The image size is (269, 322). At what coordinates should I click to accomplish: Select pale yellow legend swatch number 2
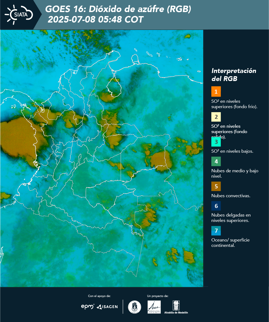[x=216, y=117]
